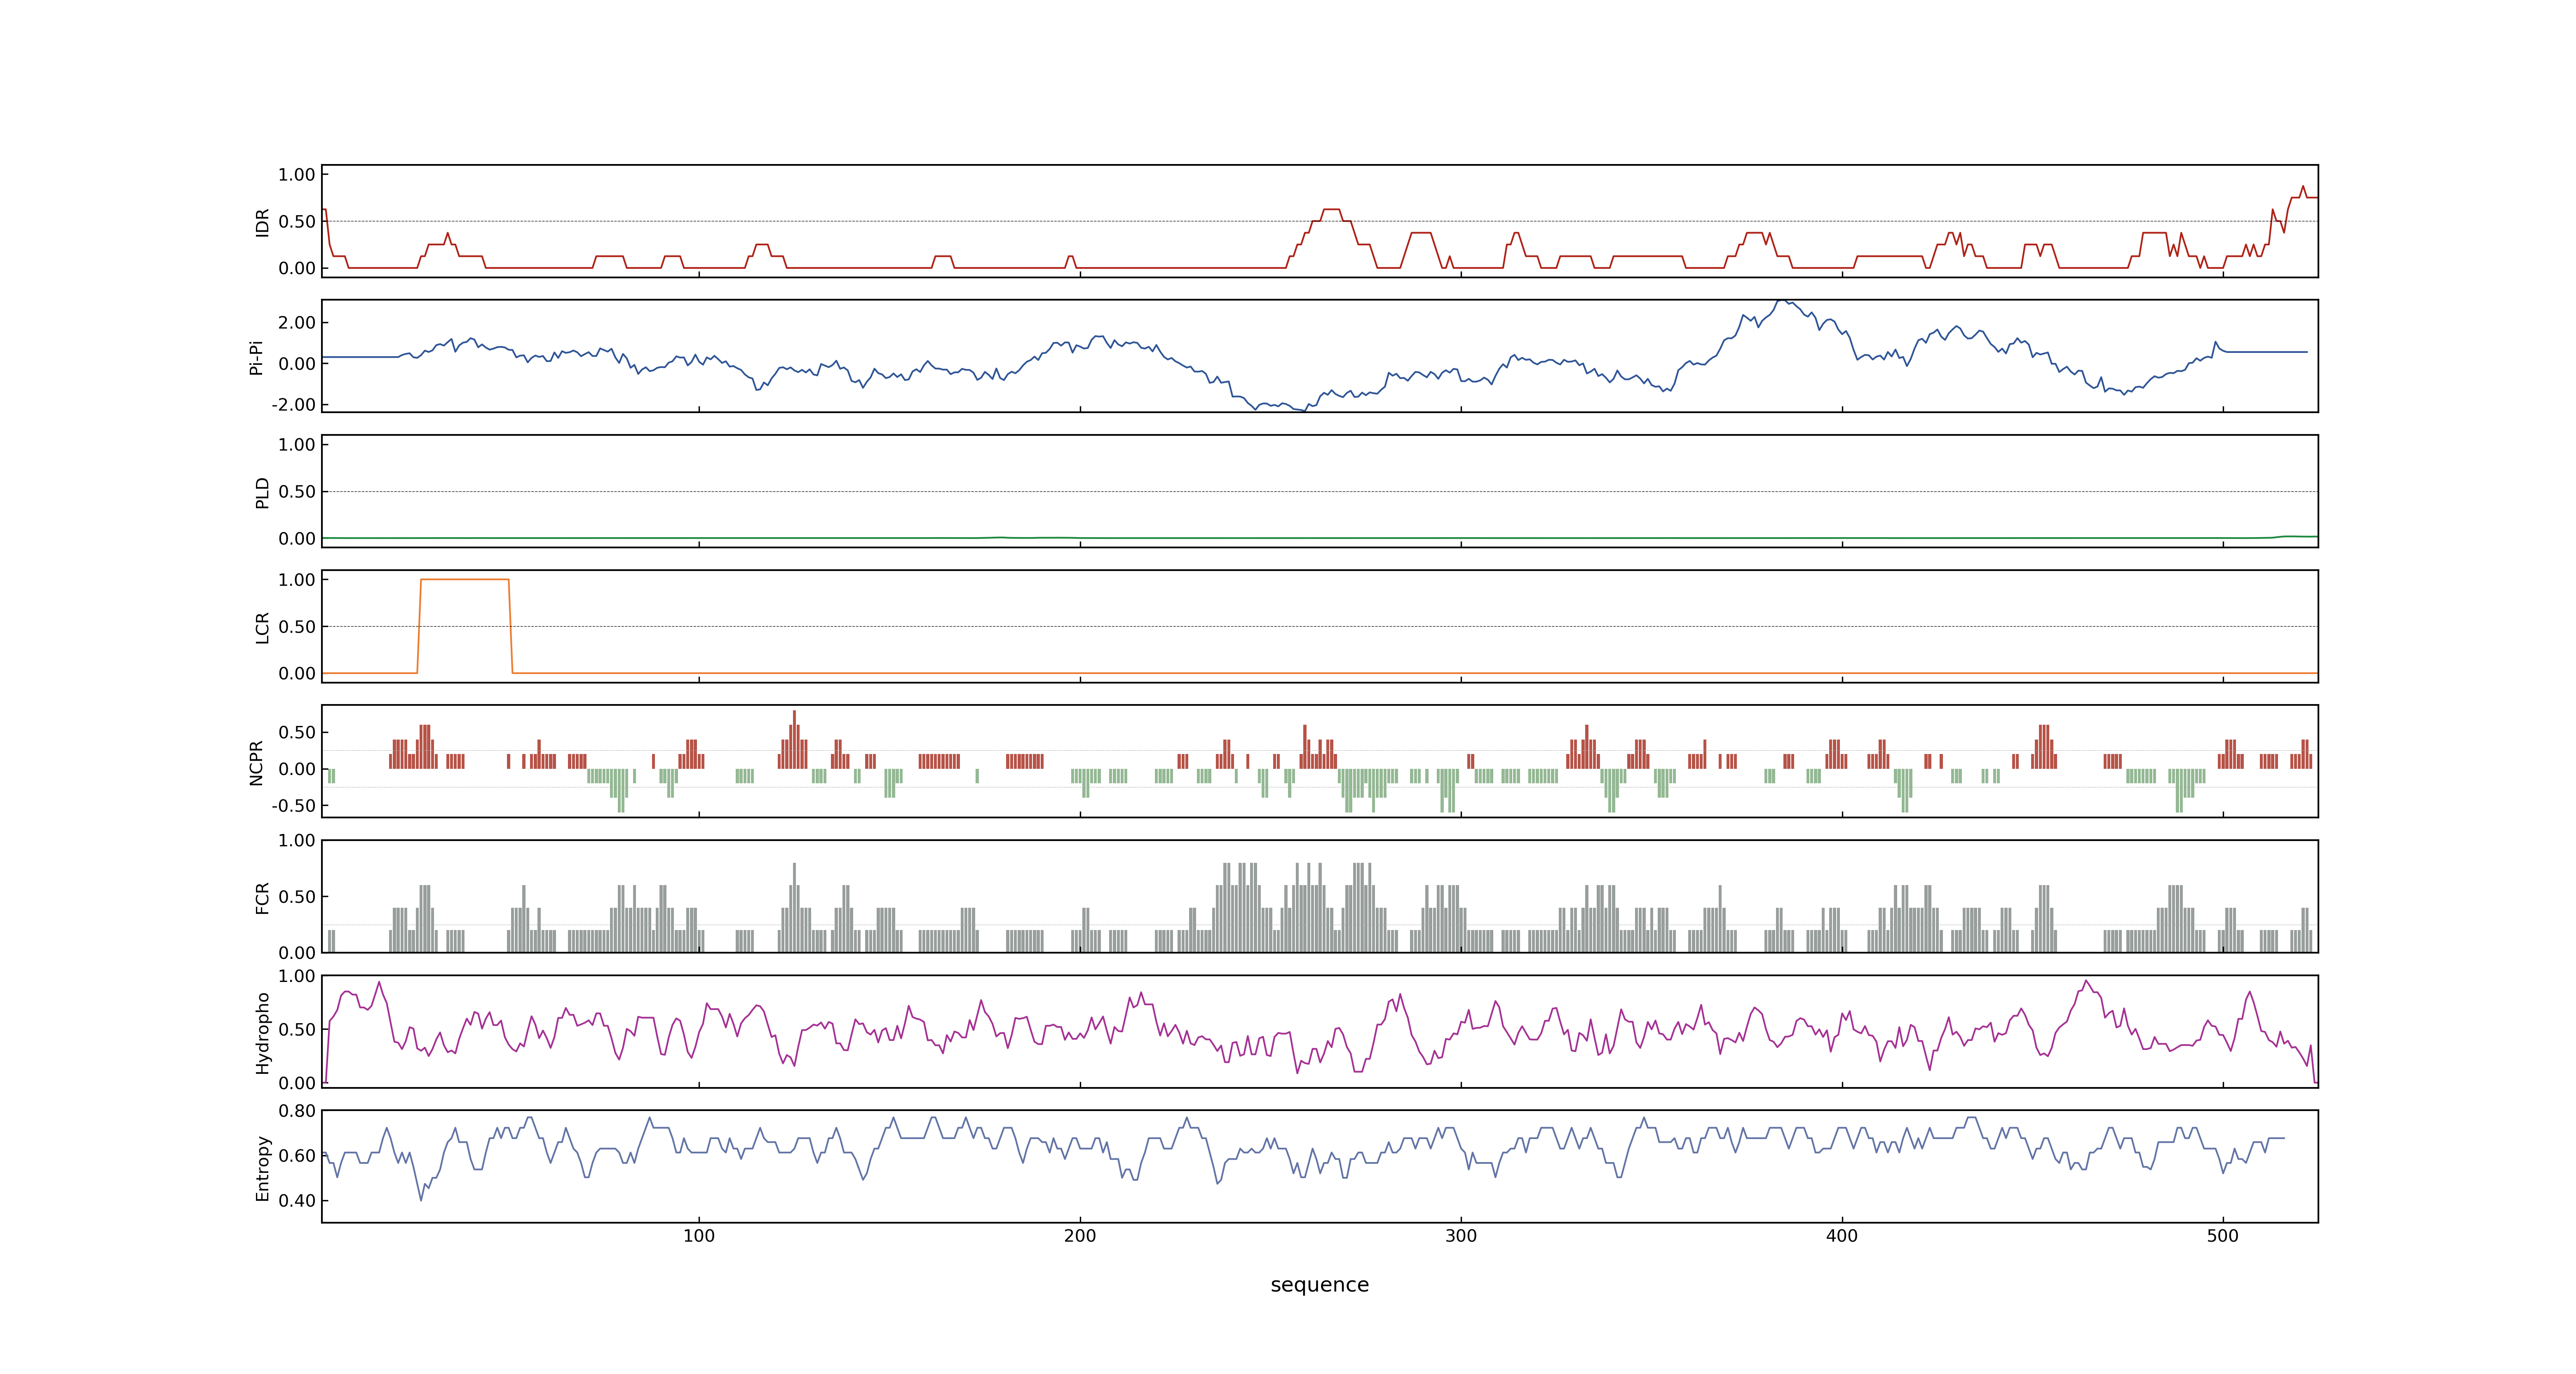Click the 0.40 tick of Entropy axis
The width and height of the screenshot is (2576, 1374).
297,1201
